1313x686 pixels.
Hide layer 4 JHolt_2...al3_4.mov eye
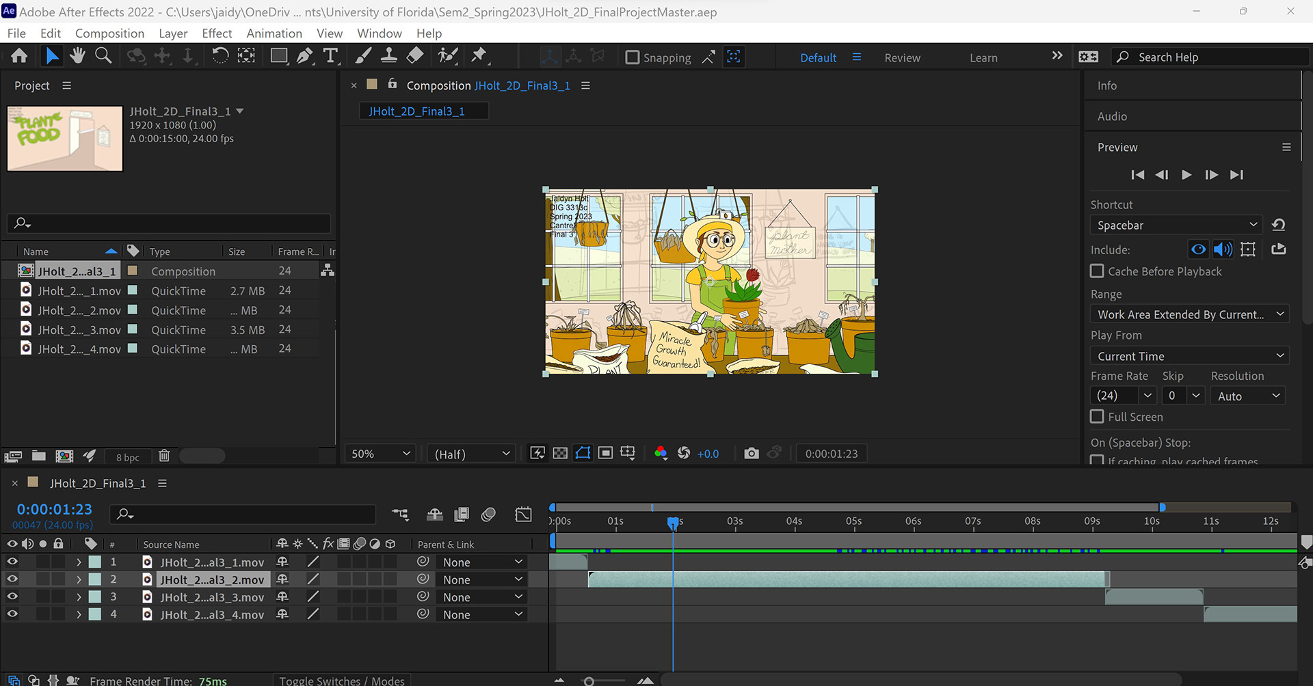[12, 614]
